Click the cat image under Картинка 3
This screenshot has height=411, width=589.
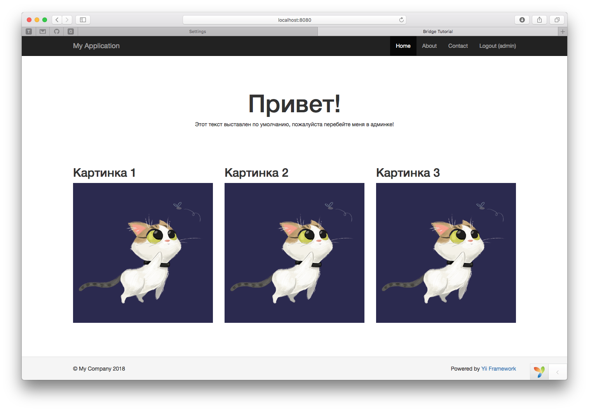(446, 253)
